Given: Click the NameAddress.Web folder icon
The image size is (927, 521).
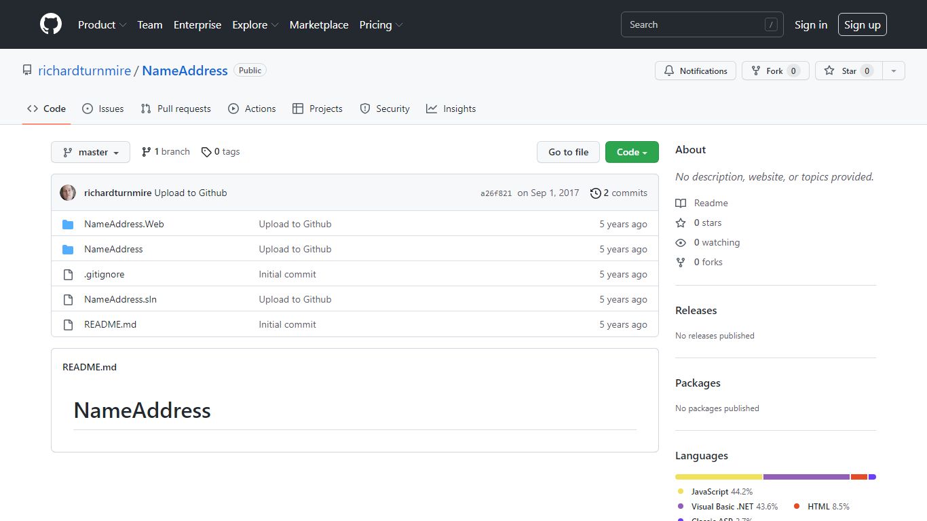Looking at the screenshot, I should coord(68,224).
